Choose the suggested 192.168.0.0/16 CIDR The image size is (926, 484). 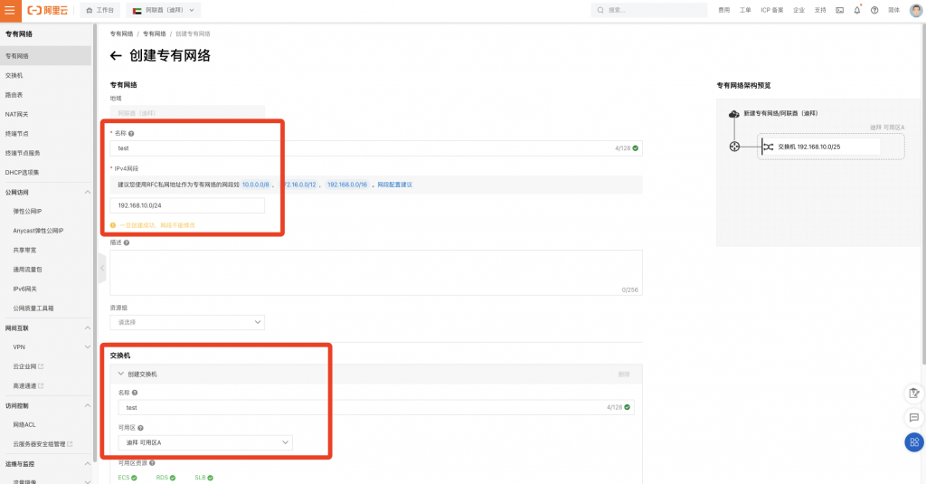coord(347,185)
